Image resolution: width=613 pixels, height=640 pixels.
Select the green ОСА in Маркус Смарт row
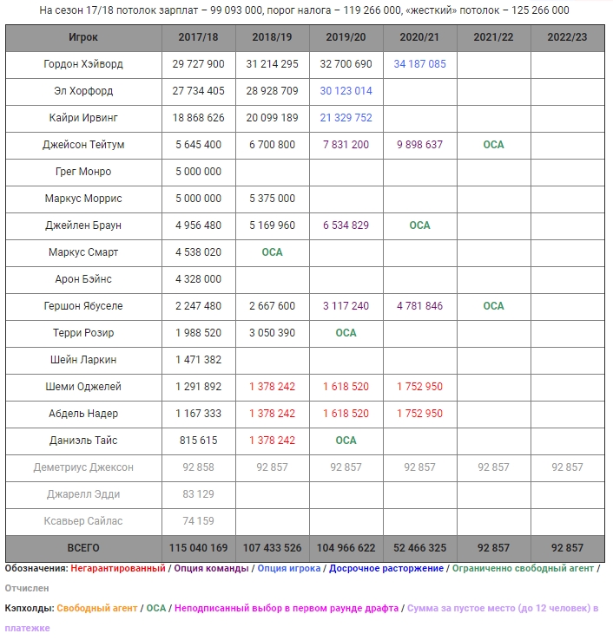(x=272, y=252)
